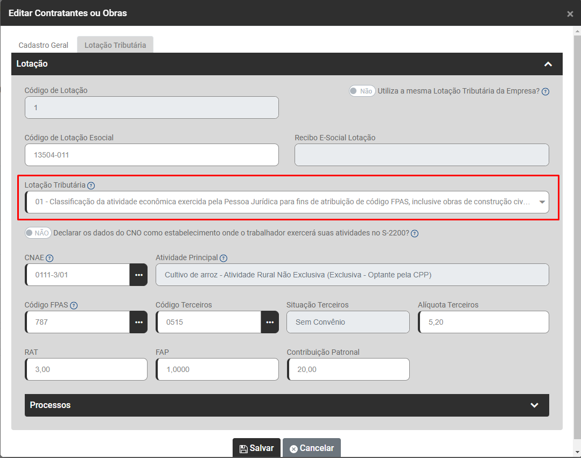Toggle Utiliza a mesma Lotação Tributária switch
Screen dimensions: 581x458
pyautogui.click(x=362, y=91)
